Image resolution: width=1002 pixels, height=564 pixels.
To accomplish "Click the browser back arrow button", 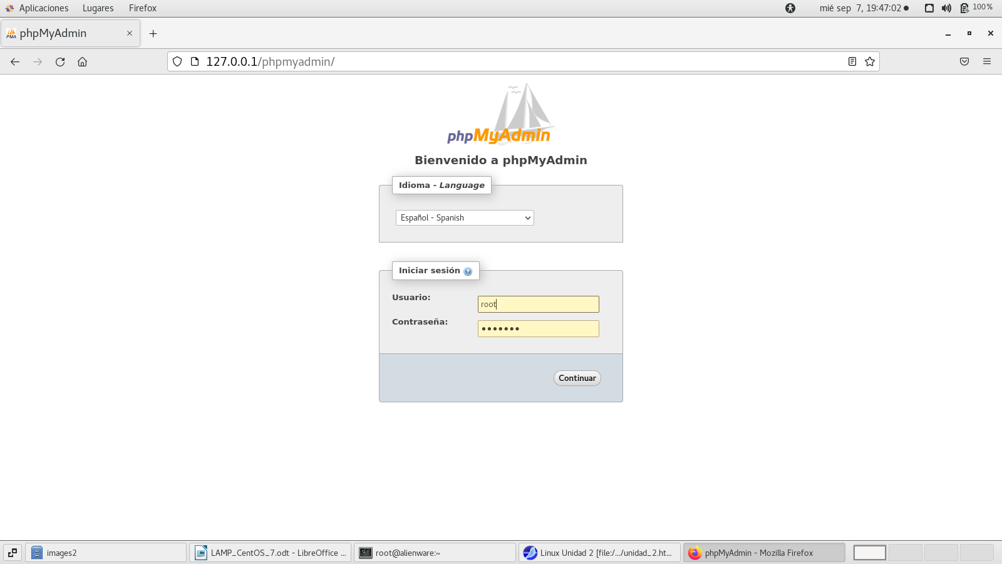I will [15, 61].
